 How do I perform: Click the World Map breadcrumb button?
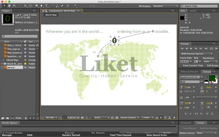(51, 15)
